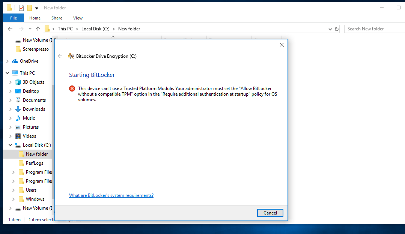
Task: Open the quick access toolbar customization dropdown
Action: 36,8
